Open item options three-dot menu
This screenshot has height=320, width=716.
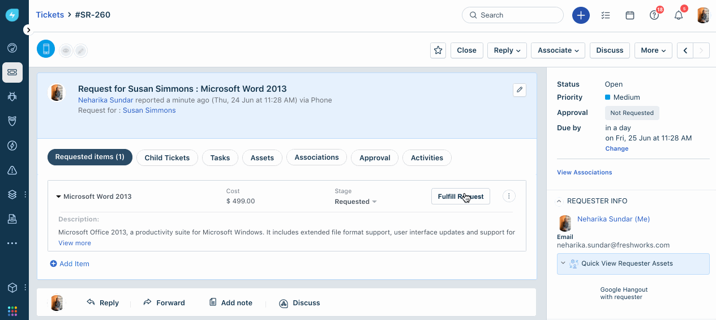(x=509, y=196)
